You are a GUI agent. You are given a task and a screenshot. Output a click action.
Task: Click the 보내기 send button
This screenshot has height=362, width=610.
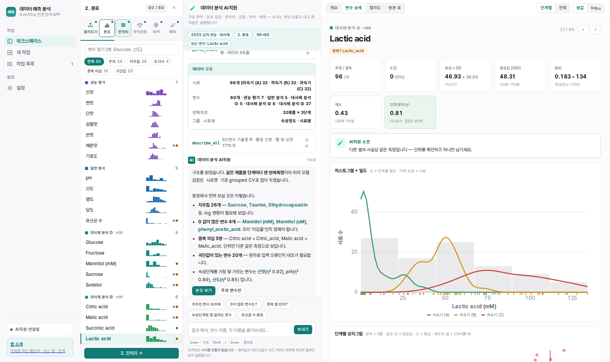303,330
